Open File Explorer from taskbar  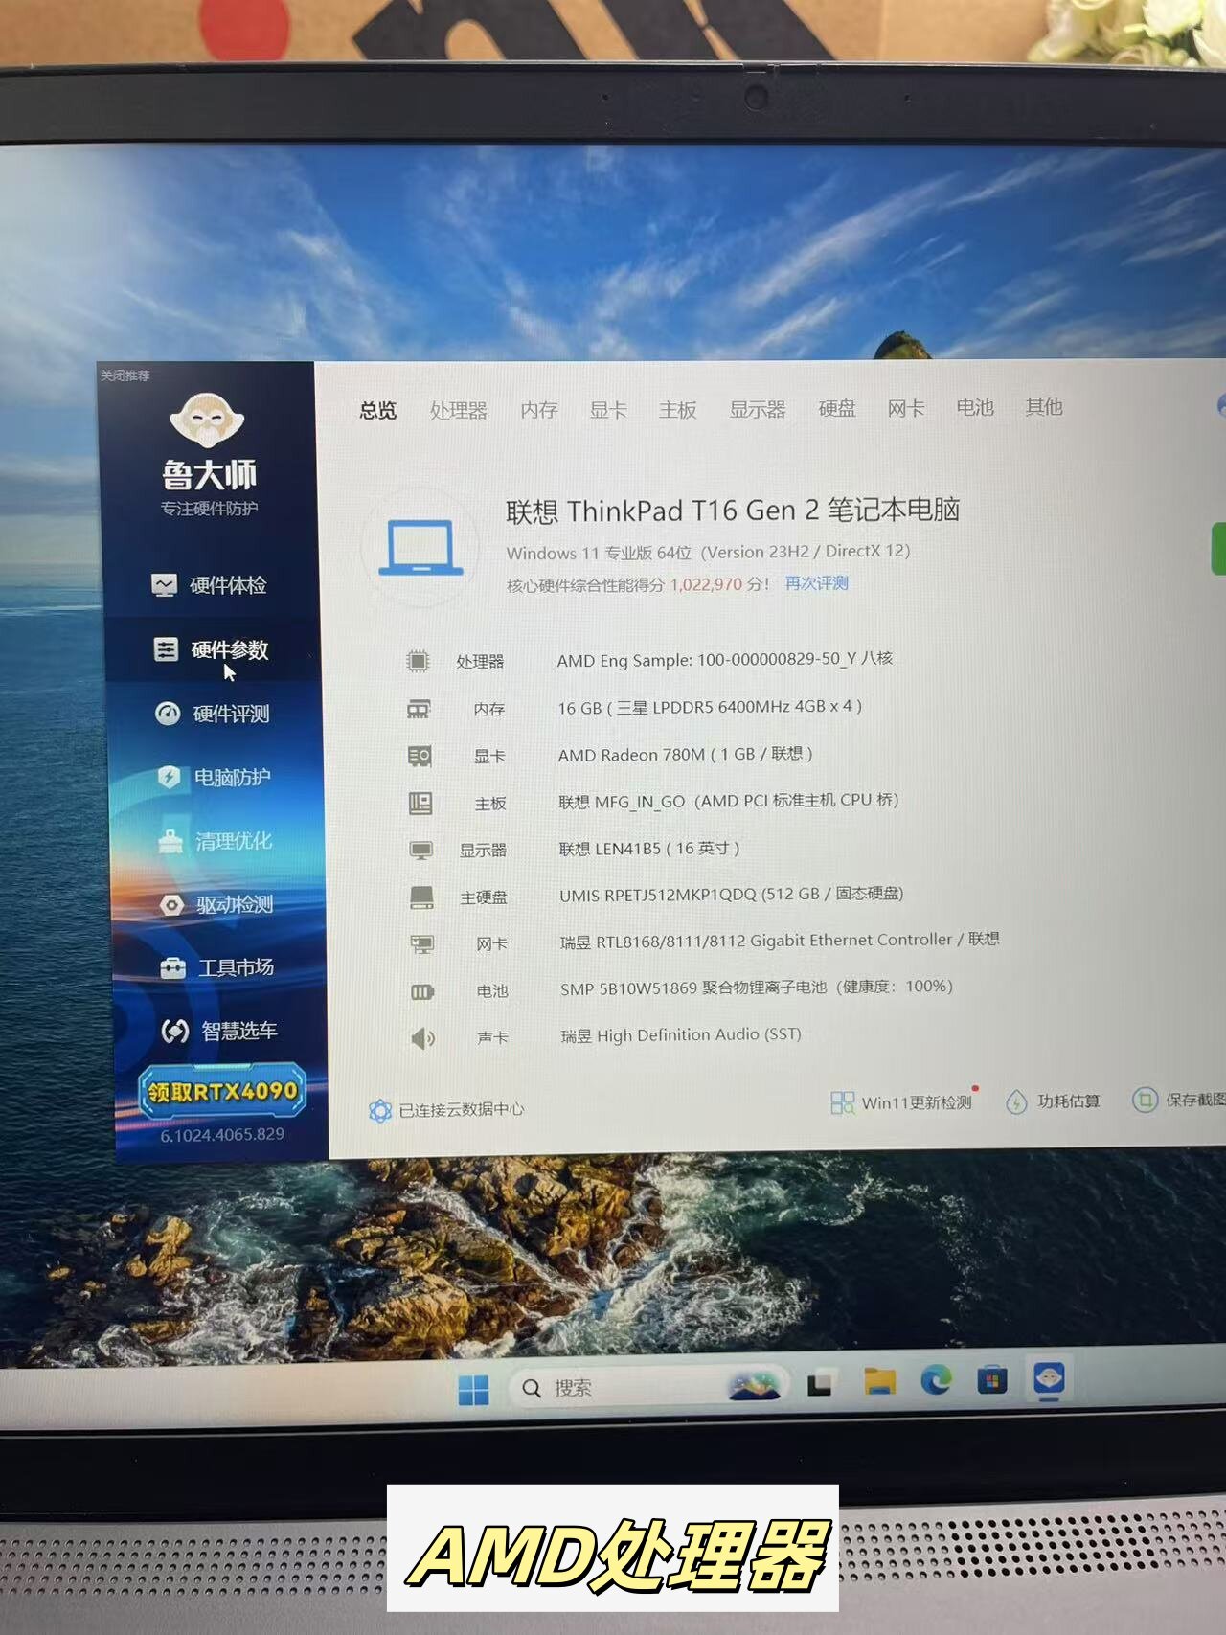880,1382
